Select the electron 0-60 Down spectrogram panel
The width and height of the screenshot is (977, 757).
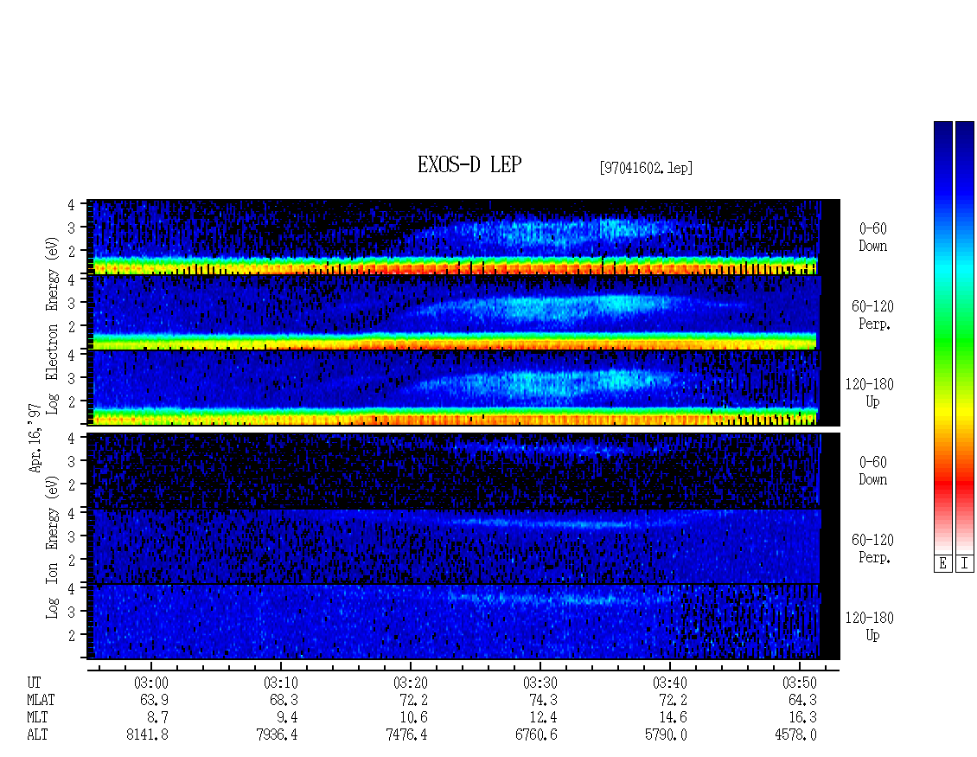(463, 237)
